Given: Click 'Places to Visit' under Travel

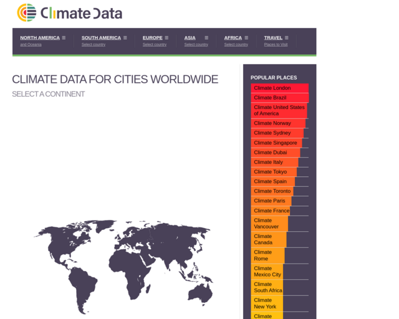Looking at the screenshot, I should 276,44.
